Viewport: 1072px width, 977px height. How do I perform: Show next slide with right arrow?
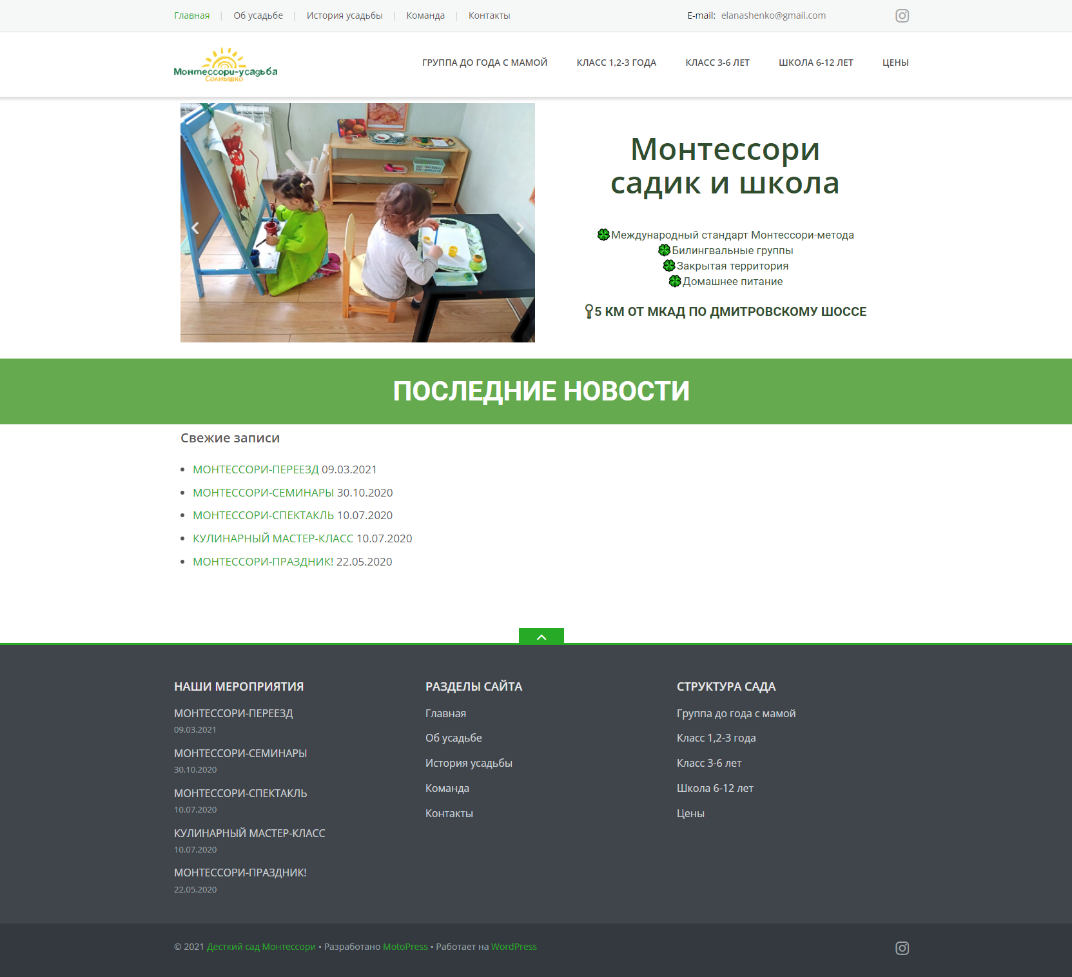(520, 227)
